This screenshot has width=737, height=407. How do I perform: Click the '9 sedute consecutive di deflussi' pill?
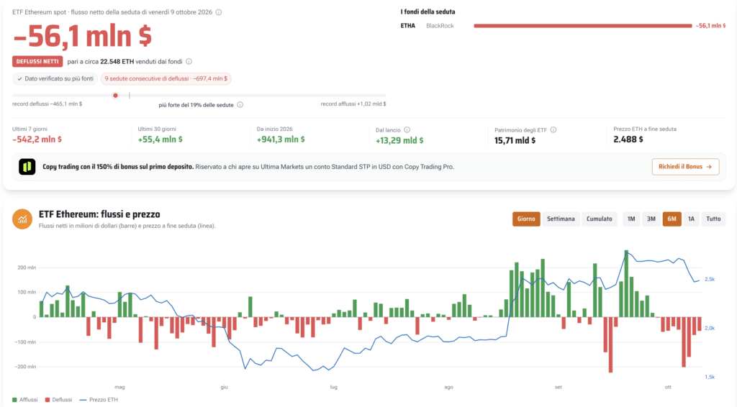[x=166, y=79]
